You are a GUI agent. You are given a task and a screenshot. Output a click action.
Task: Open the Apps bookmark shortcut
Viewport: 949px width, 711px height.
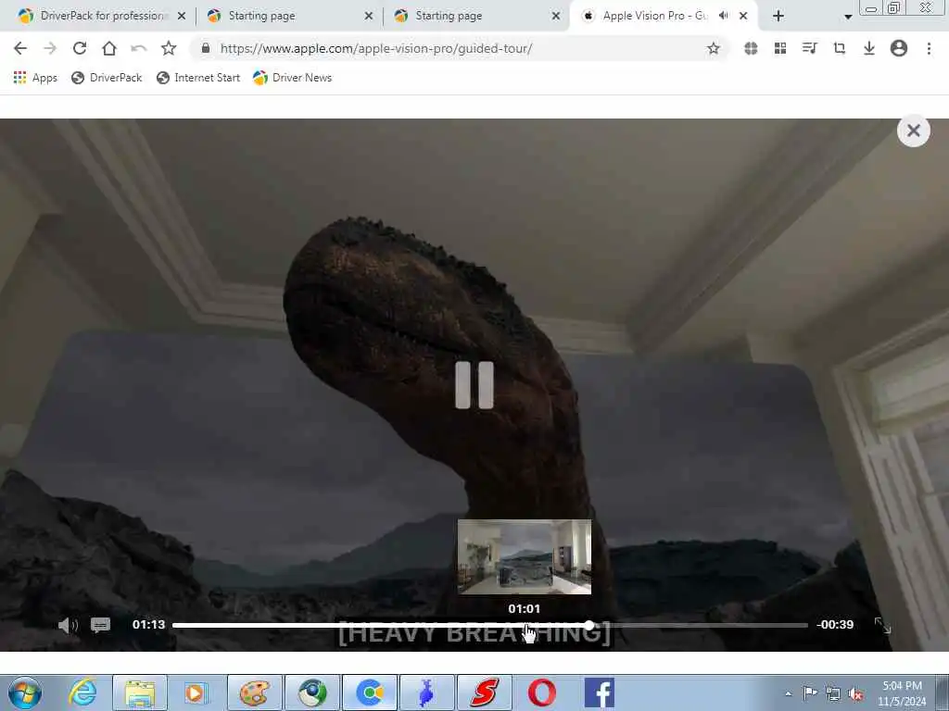[35, 78]
